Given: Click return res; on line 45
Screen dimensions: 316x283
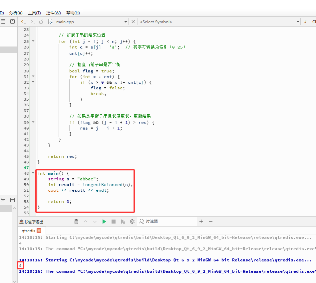Looking at the screenshot, I should coord(63,156).
